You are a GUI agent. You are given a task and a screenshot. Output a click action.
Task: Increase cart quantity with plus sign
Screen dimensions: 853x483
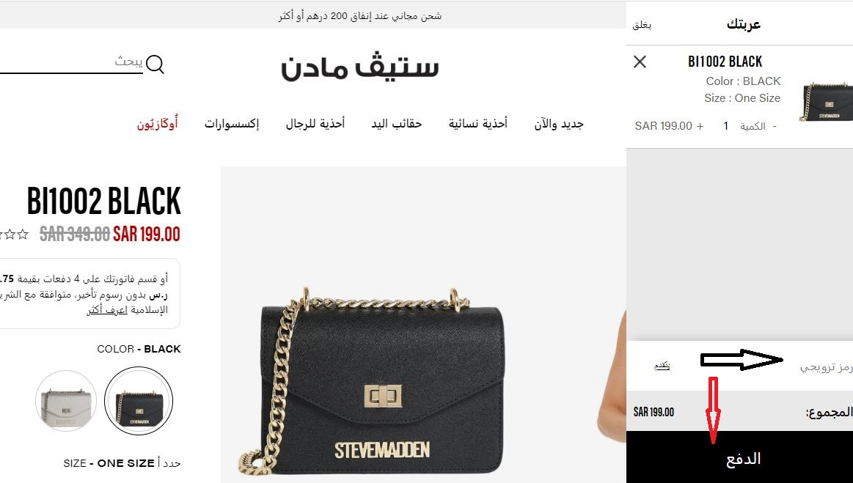click(700, 126)
